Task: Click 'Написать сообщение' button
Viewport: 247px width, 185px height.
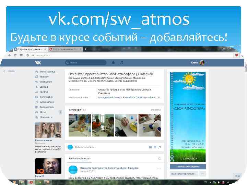Action: (x=188, y=166)
